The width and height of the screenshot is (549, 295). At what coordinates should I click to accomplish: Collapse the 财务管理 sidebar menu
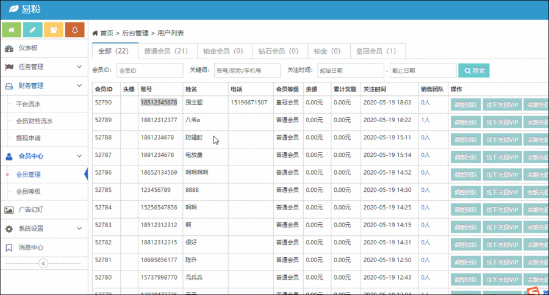click(x=79, y=86)
